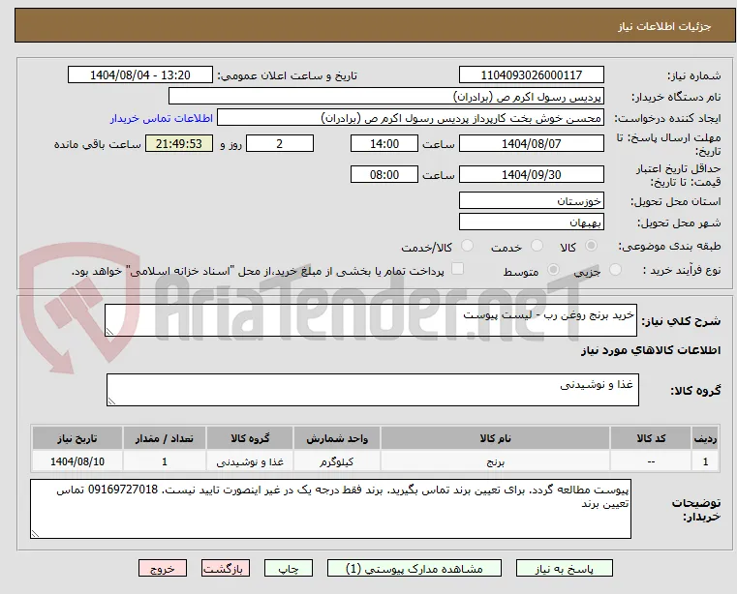Click the خروج exit button
The height and width of the screenshot is (594, 737).
click(x=163, y=568)
